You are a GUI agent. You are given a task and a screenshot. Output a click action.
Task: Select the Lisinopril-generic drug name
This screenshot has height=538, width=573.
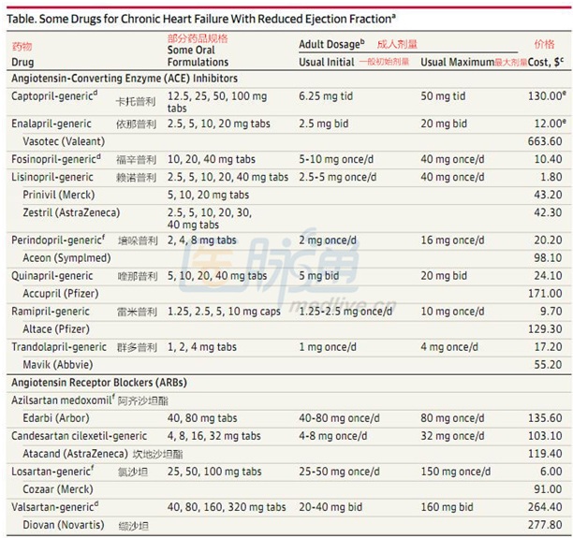52,177
